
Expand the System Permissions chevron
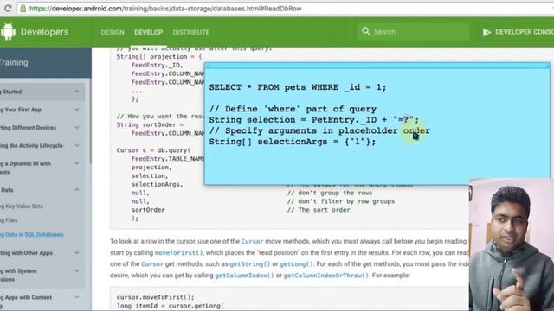[x=77, y=270]
